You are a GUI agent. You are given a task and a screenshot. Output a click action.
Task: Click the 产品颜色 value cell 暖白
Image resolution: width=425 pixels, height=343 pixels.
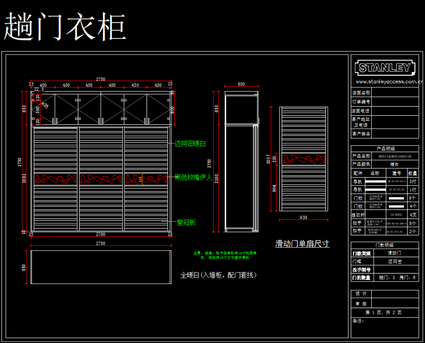coord(394,164)
